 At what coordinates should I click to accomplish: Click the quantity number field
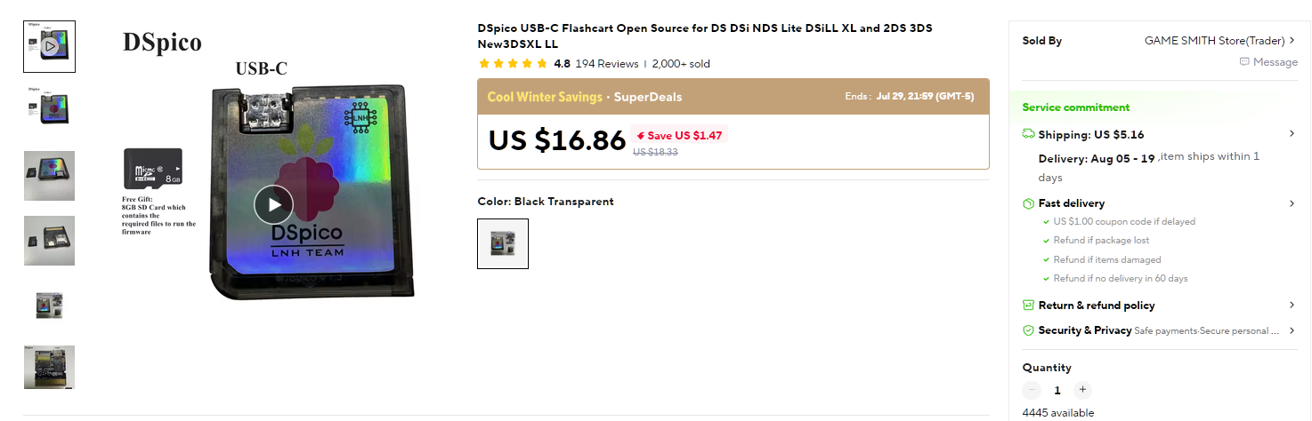1057,390
